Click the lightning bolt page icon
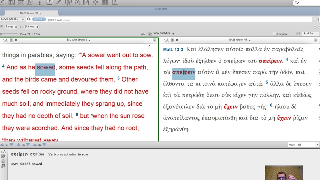This screenshot has height=180, width=320. tap(49, 2)
